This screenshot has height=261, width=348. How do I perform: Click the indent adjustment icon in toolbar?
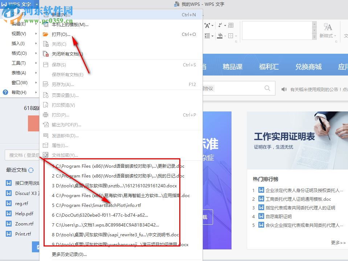click(207, 35)
